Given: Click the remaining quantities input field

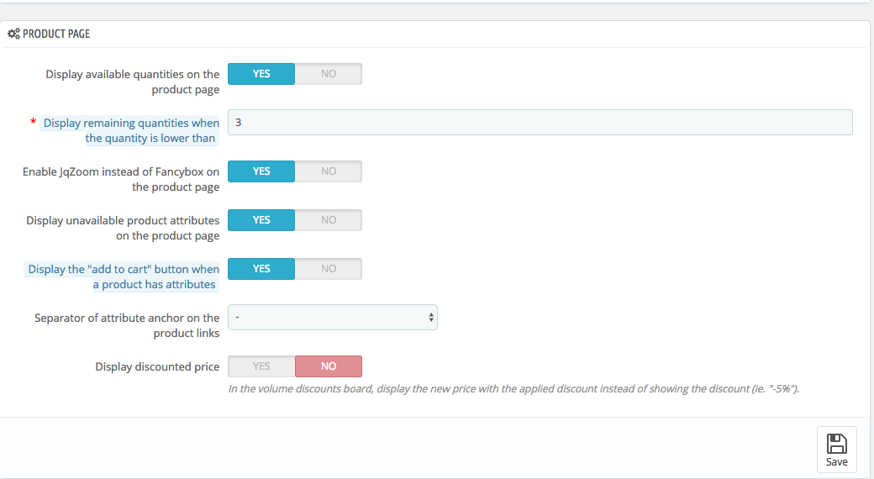Looking at the screenshot, I should tap(540, 122).
